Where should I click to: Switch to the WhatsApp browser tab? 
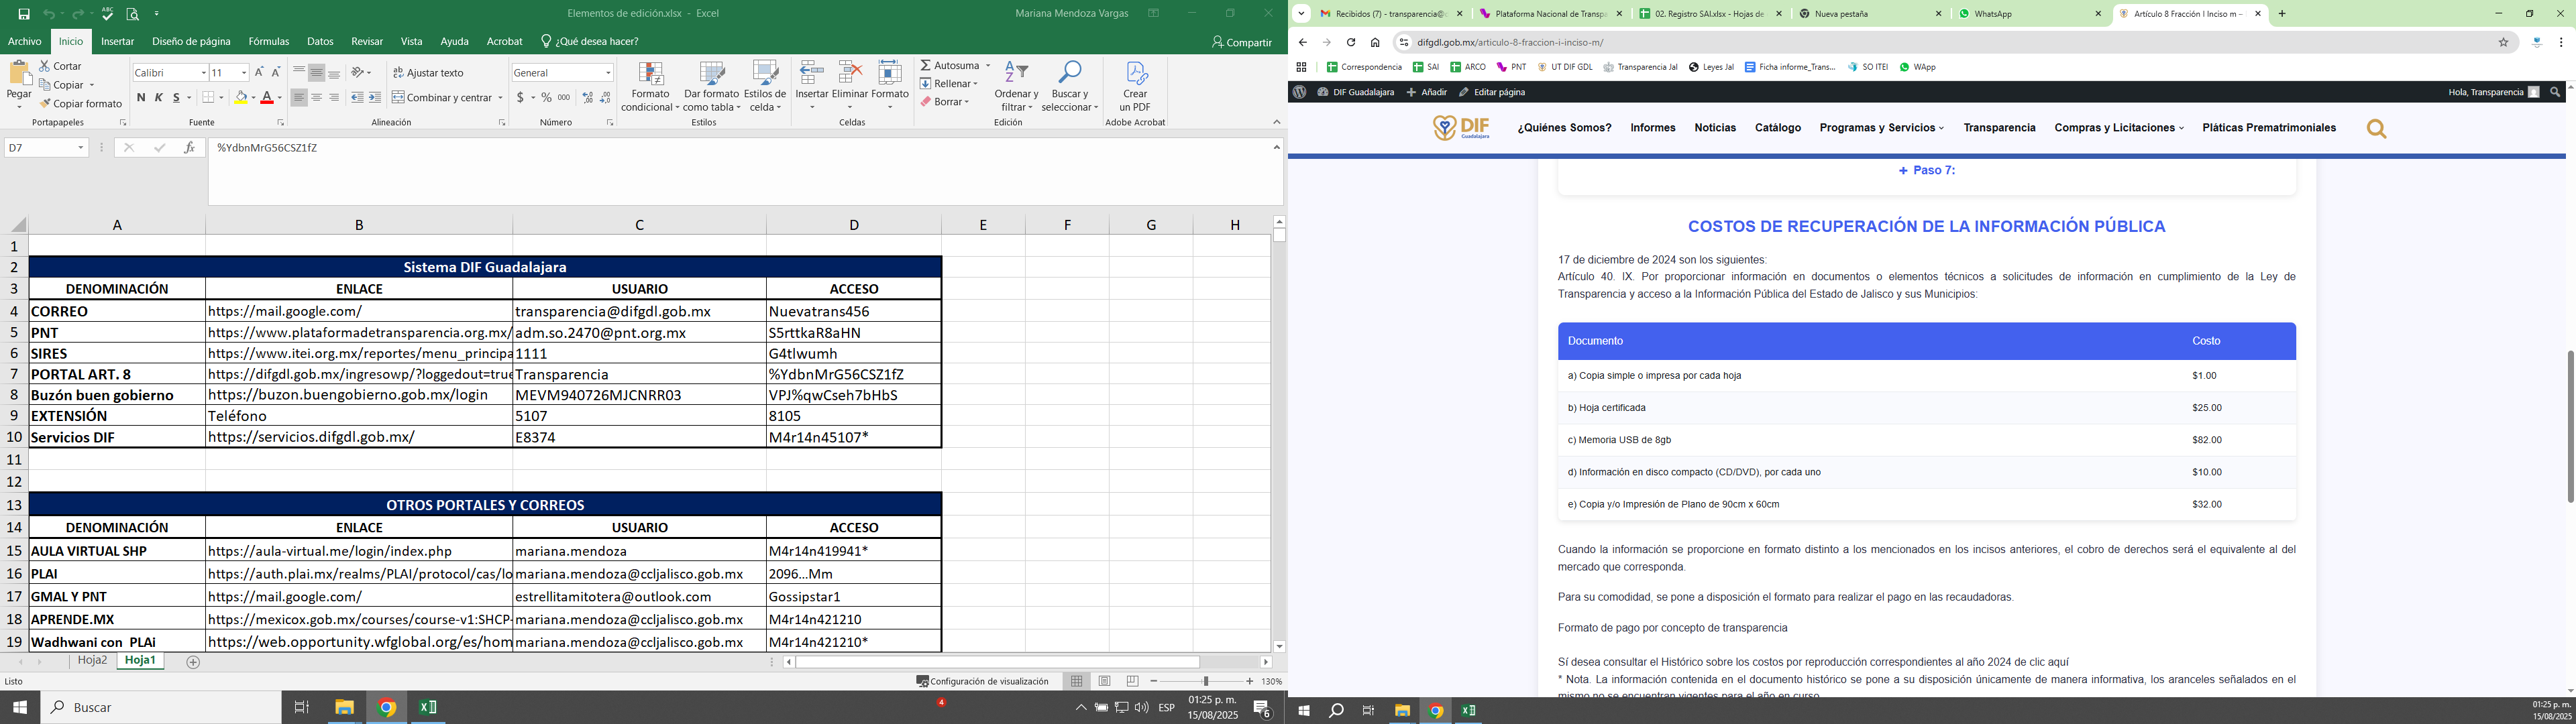pyautogui.click(x=2030, y=14)
